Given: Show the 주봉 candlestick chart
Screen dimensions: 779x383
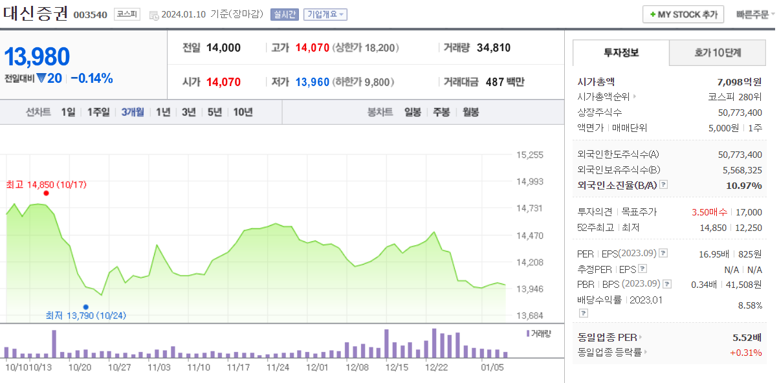Looking at the screenshot, I should pyautogui.click(x=441, y=112).
